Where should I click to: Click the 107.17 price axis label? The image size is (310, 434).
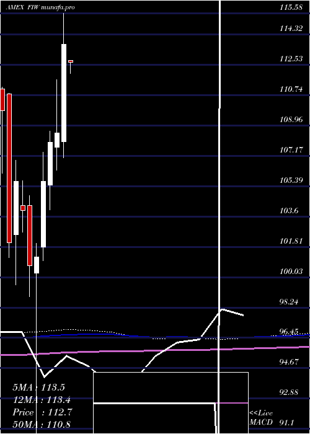pos(291,150)
